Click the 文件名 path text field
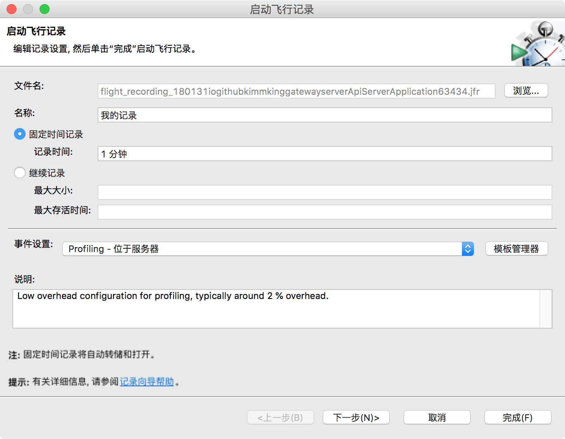 (x=296, y=91)
